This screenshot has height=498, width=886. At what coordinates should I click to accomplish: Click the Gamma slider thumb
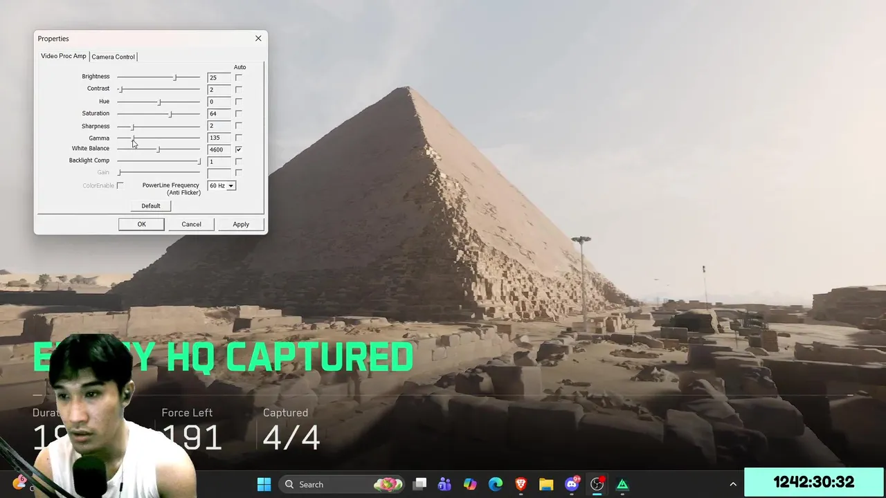pyautogui.click(x=133, y=138)
